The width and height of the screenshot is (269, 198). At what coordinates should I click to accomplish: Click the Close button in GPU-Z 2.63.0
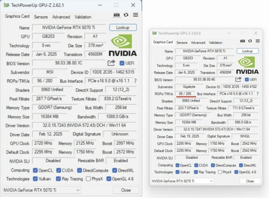click(250, 181)
